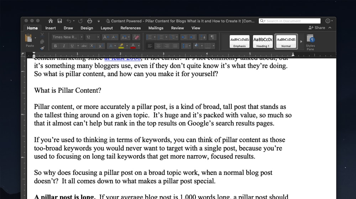Center-align the paragraph text
This screenshot has width=356, height=199.
click(158, 46)
